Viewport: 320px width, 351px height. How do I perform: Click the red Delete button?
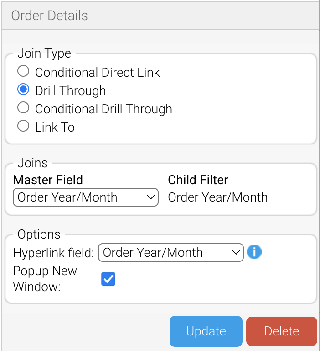pyautogui.click(x=282, y=331)
